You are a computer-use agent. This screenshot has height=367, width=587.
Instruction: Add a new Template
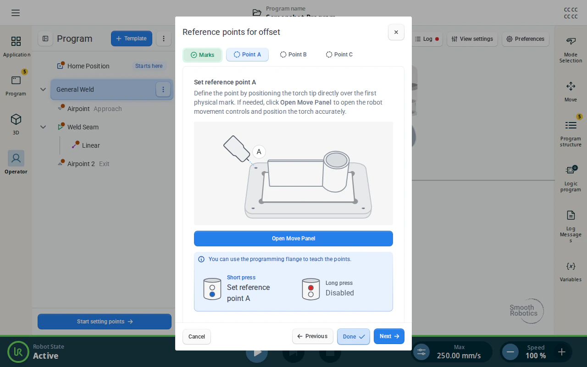pyautogui.click(x=132, y=39)
